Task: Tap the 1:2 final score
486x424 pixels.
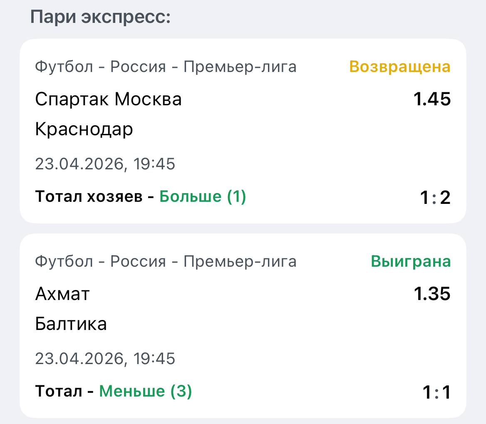Action: click(x=435, y=198)
